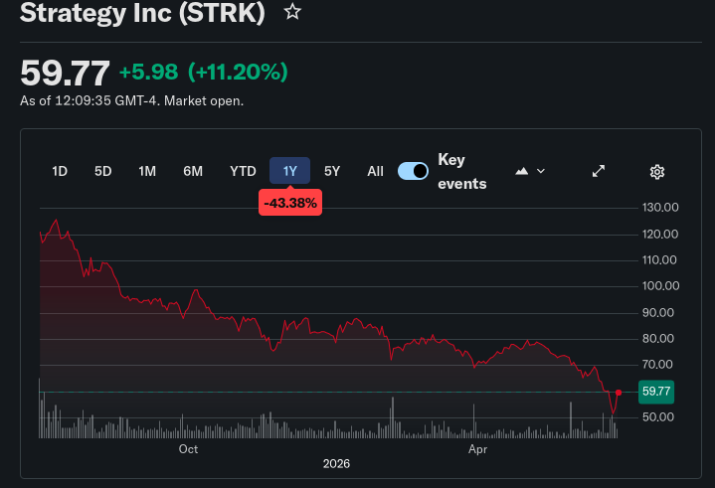Screen dimensions: 715x488
Task: Click the 2026 year axis label
Action: [x=336, y=464]
